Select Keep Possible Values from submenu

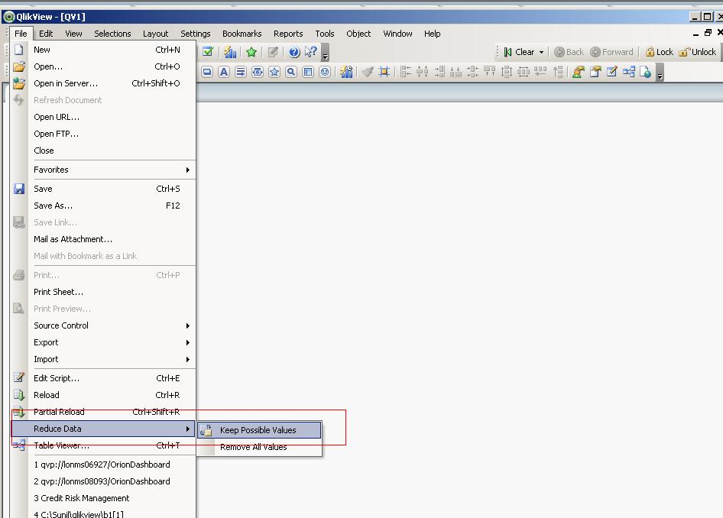258,430
